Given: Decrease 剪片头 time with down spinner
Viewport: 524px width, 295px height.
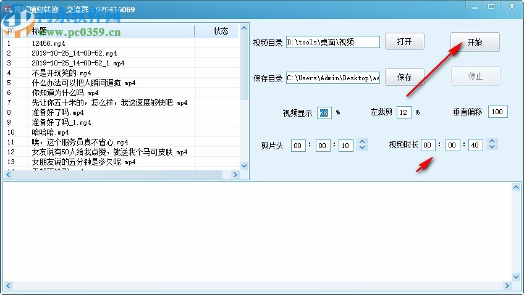Looking at the screenshot, I should [362, 147].
